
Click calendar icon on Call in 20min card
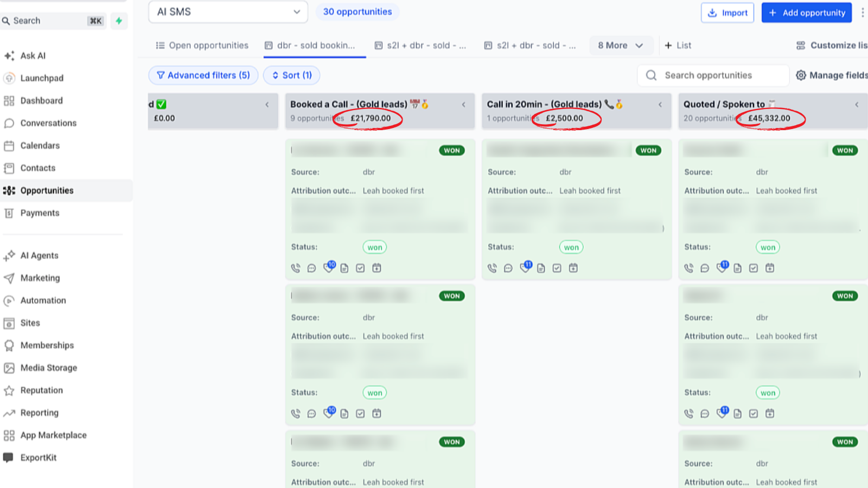573,268
